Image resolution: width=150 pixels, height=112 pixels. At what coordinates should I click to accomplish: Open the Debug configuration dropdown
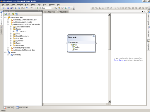point(52,8)
